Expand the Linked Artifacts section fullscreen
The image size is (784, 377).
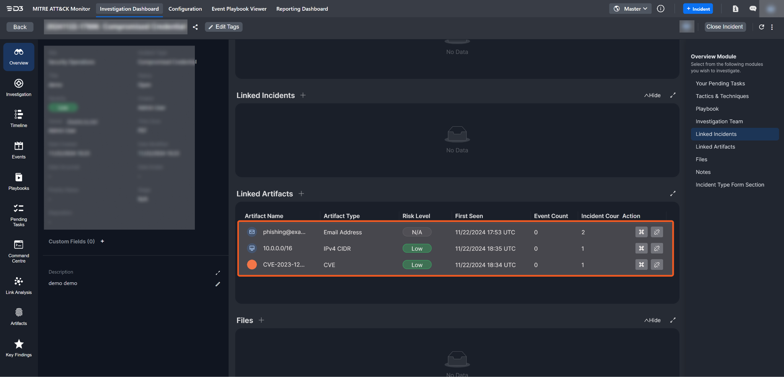click(673, 194)
